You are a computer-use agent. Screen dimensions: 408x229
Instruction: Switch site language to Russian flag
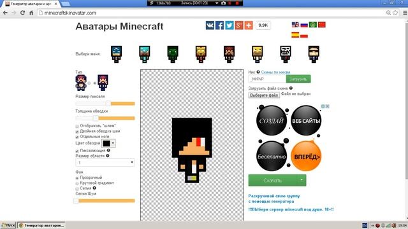click(x=304, y=25)
